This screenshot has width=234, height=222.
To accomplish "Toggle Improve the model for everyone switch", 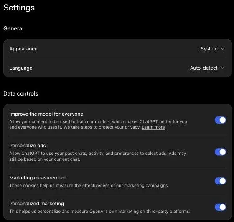I will (220, 120).
